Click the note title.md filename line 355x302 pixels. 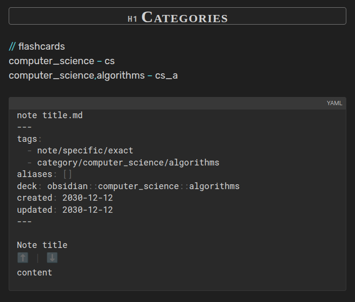[50, 115]
